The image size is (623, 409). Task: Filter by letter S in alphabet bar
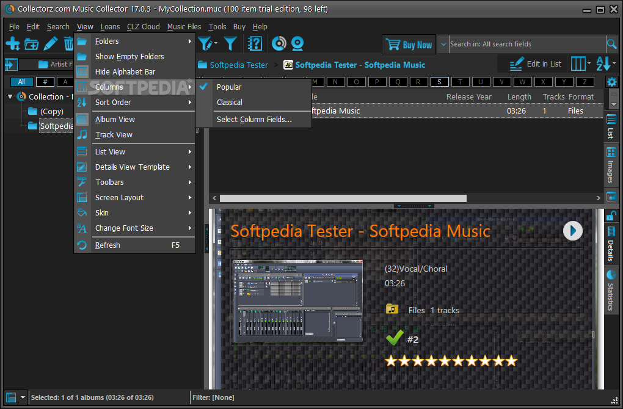point(439,82)
